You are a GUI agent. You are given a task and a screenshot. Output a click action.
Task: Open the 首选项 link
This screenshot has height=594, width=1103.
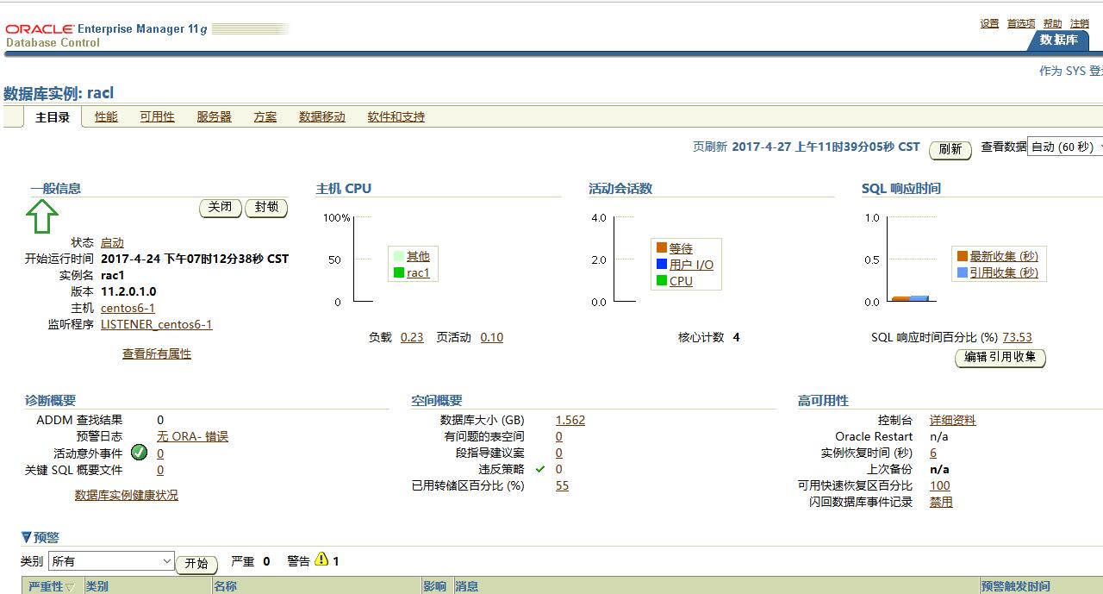1021,23
